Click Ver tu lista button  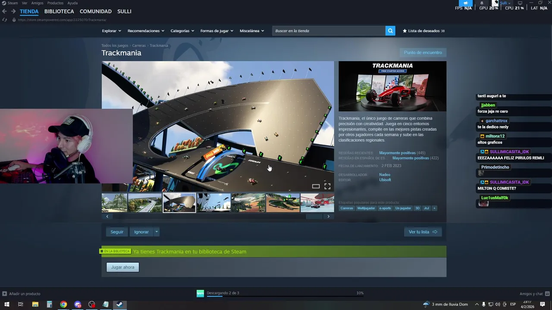coord(423,232)
